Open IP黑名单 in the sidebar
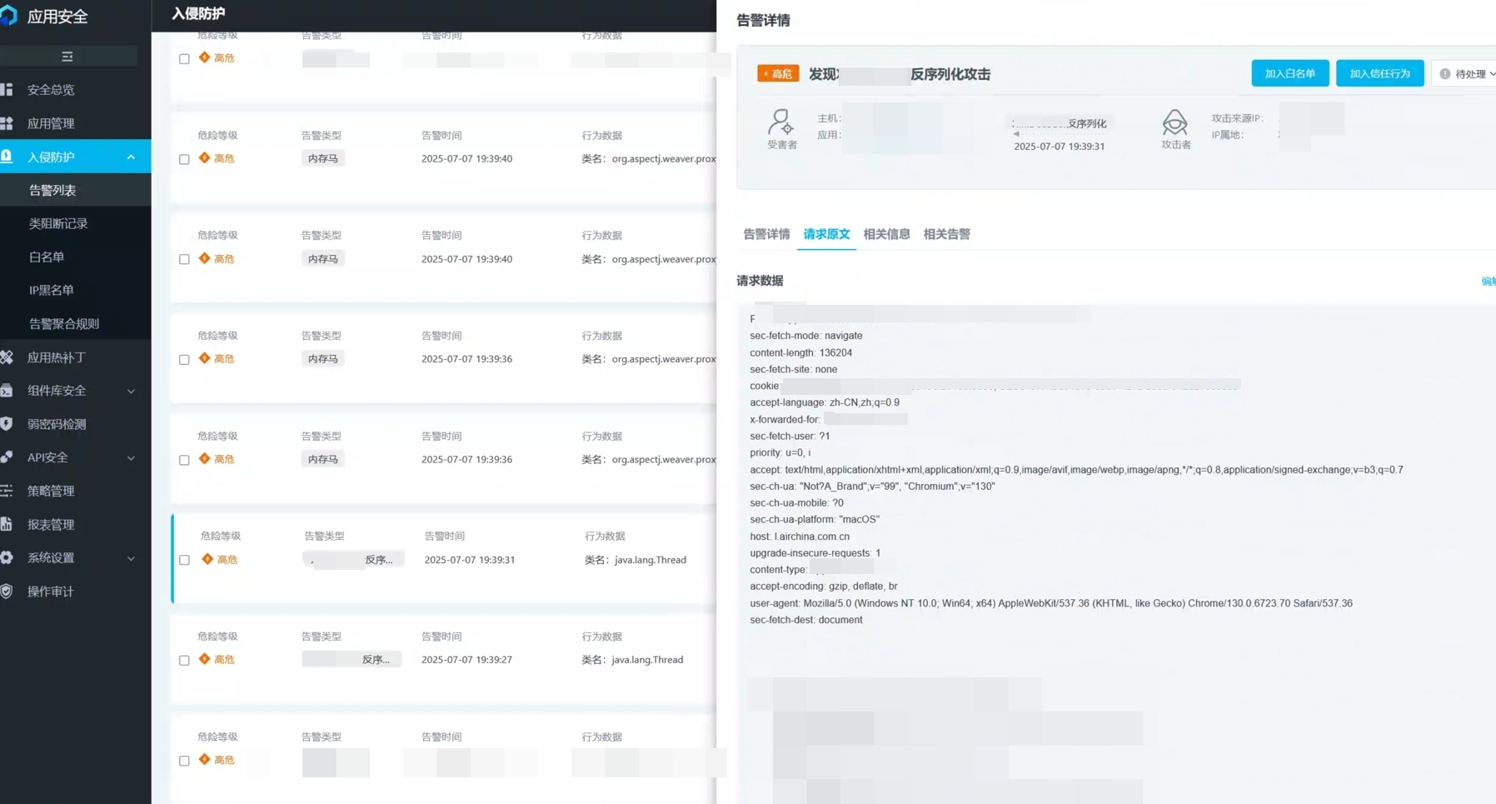Image resolution: width=1496 pixels, height=804 pixels. tap(52, 290)
